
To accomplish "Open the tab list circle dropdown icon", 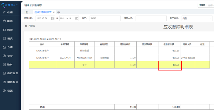I will (x=59, y=12).
